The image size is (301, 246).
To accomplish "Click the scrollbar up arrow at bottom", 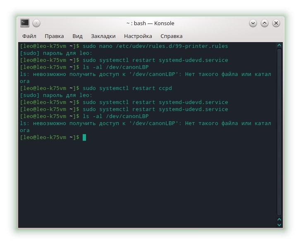I will (279, 219).
